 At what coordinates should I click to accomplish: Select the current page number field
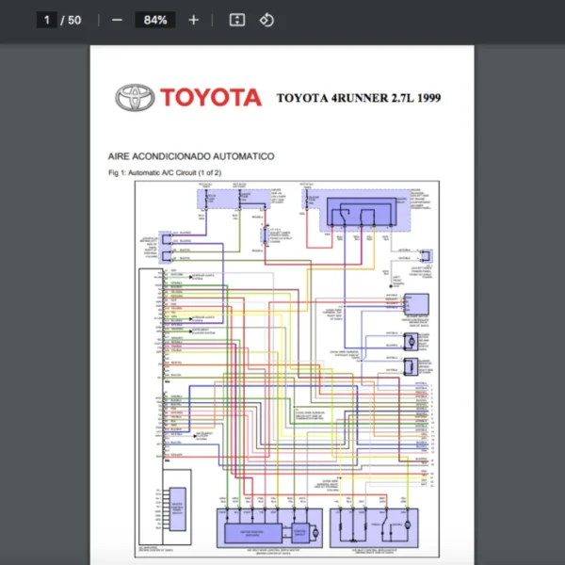(x=46, y=20)
